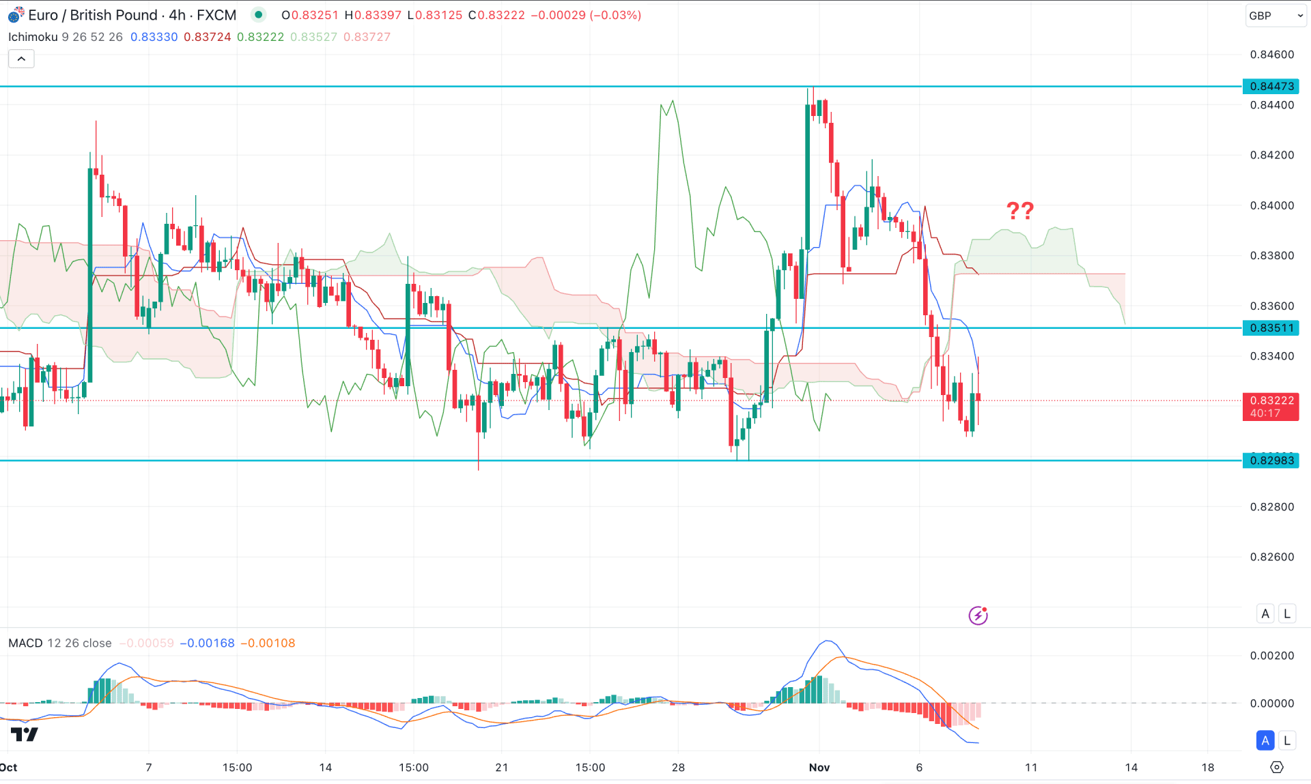
Task: Click the MACD value −0.00168
Action: [207, 643]
